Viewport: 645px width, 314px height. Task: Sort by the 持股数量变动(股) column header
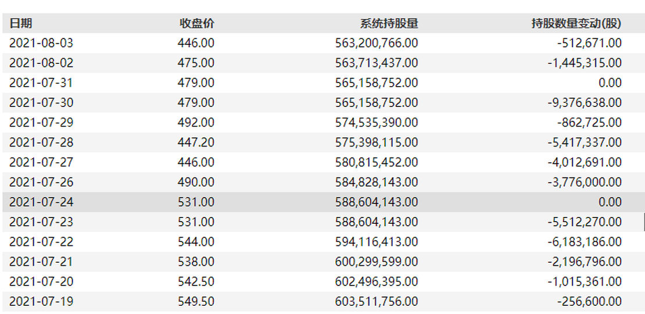[x=576, y=23]
